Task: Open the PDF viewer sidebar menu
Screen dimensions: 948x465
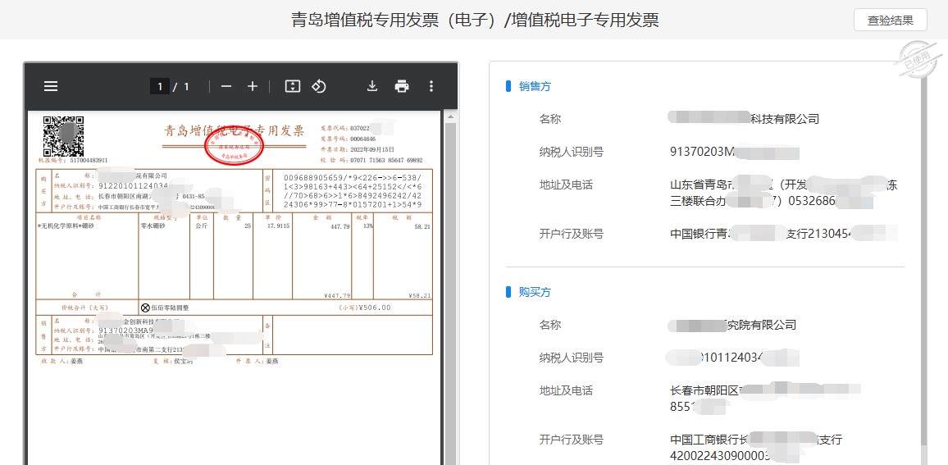Action: click(51, 86)
